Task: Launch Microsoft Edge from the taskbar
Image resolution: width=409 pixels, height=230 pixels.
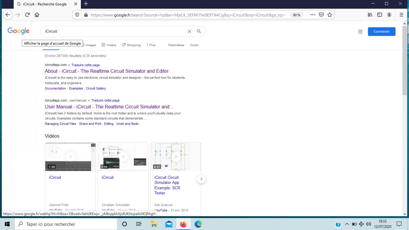Action: tap(198, 224)
